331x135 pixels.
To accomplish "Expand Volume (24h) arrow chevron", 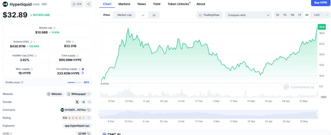I will coord(34,42).
